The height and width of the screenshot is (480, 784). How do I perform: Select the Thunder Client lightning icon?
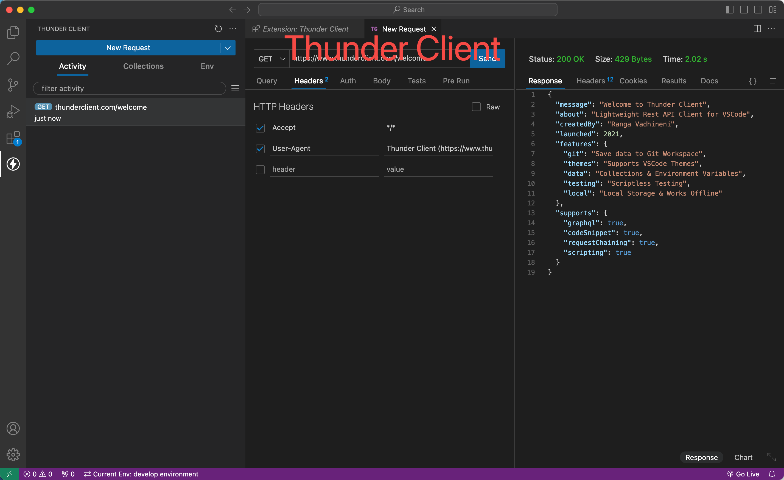tap(13, 164)
